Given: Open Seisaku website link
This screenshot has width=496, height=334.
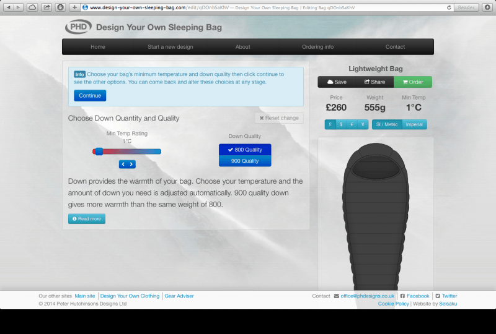Looking at the screenshot, I should [448, 304].
